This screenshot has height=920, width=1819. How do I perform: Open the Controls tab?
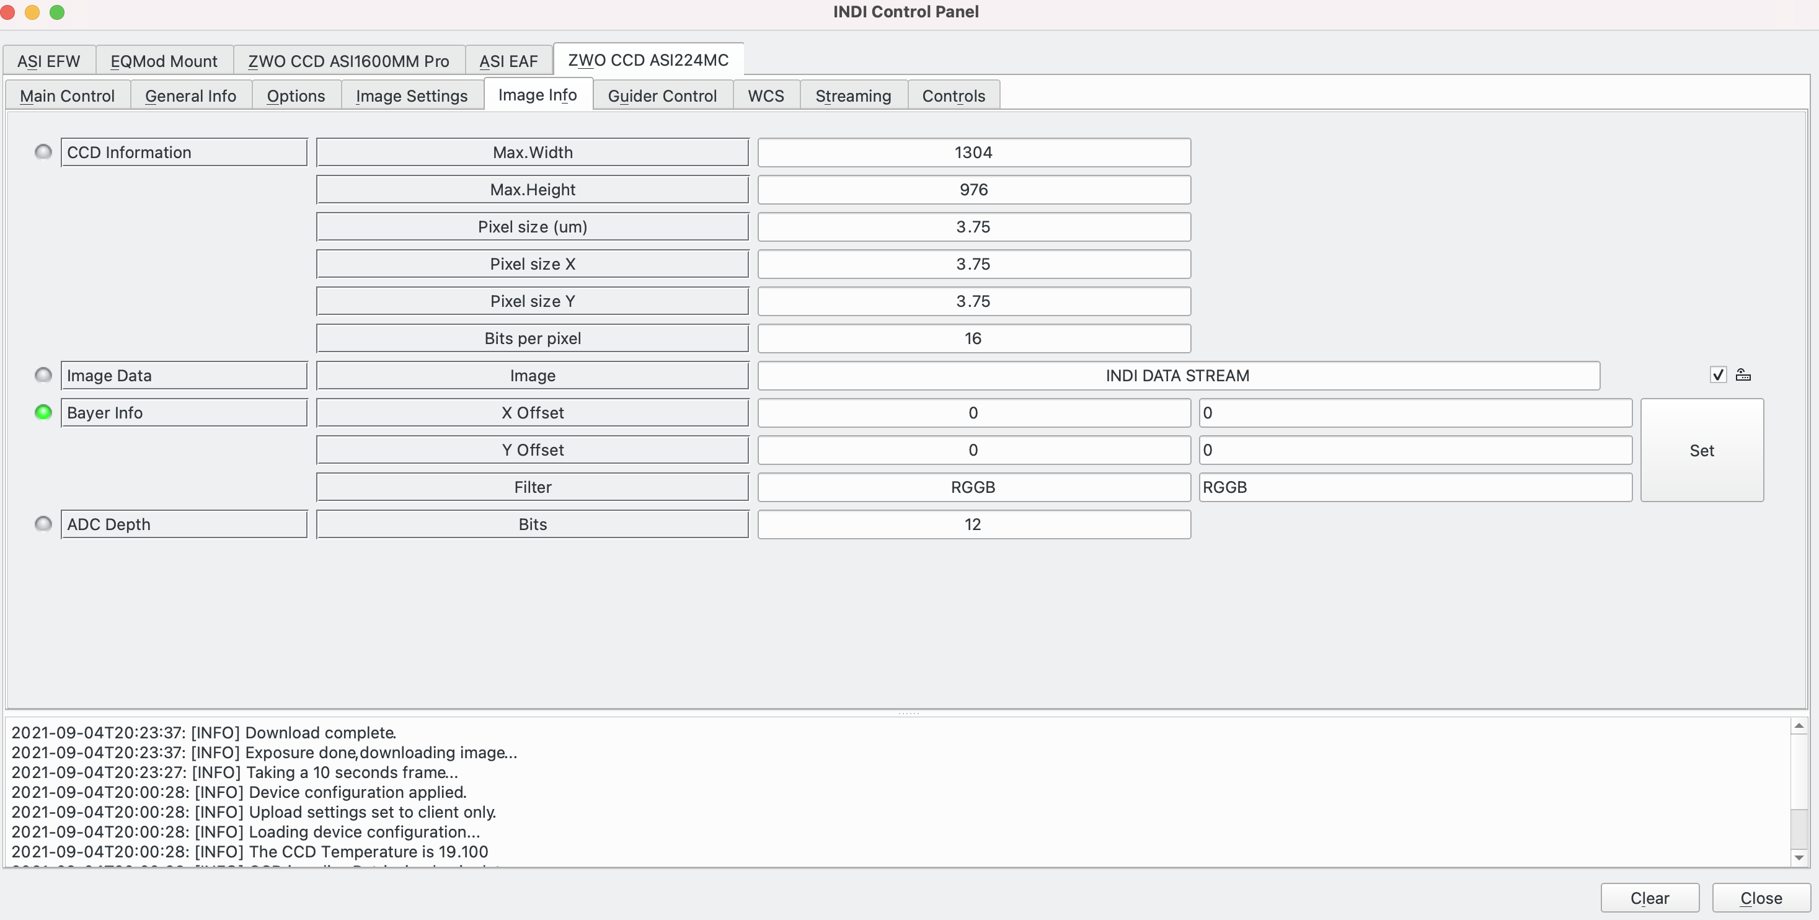pyautogui.click(x=954, y=95)
